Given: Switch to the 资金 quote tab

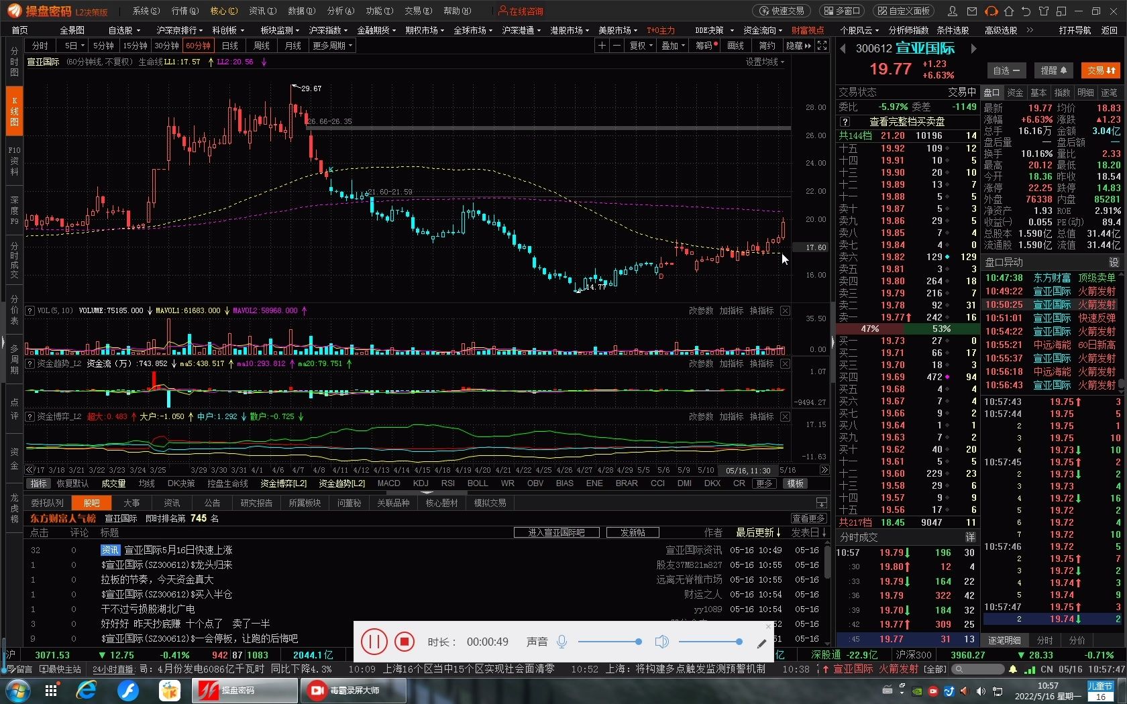Looking at the screenshot, I should (1015, 93).
